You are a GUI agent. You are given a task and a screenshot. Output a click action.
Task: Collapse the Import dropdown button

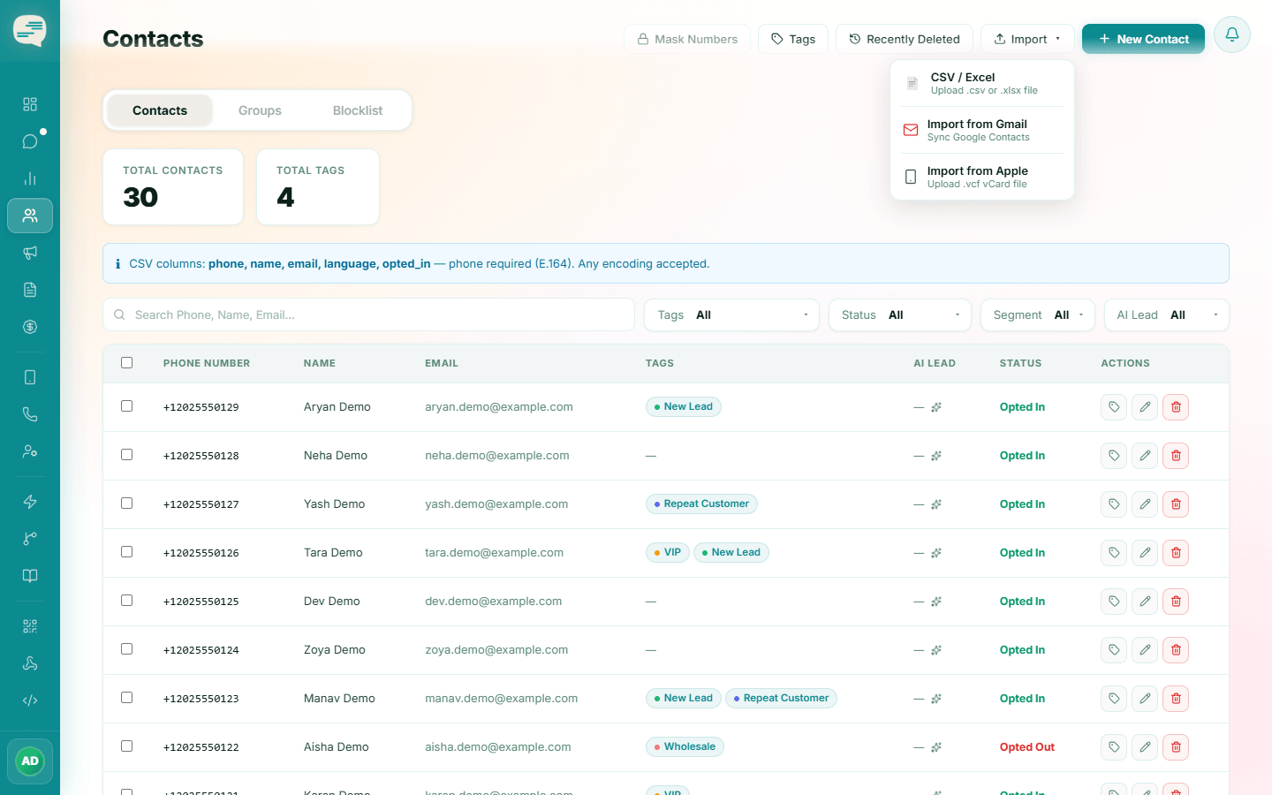point(1028,39)
